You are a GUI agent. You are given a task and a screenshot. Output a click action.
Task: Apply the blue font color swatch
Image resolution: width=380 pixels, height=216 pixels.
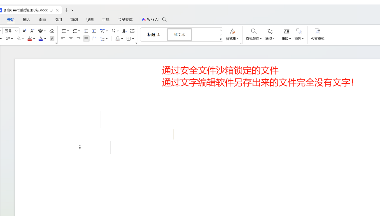41,39
